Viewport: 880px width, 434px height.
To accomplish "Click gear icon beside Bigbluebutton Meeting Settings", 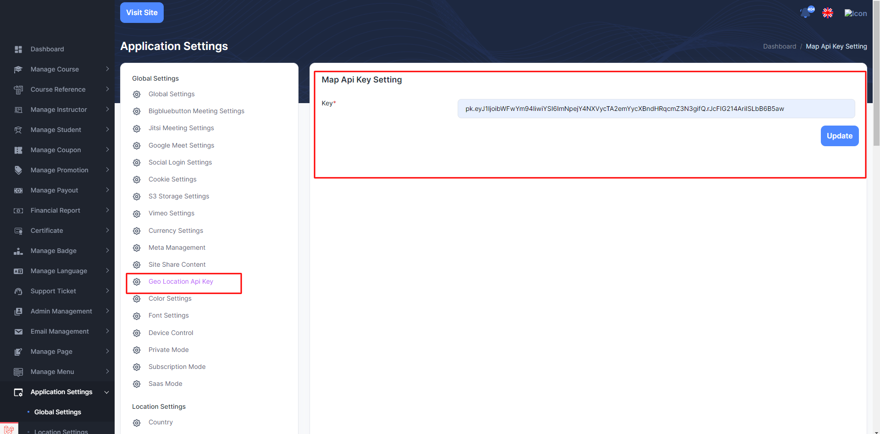I will pyautogui.click(x=137, y=111).
